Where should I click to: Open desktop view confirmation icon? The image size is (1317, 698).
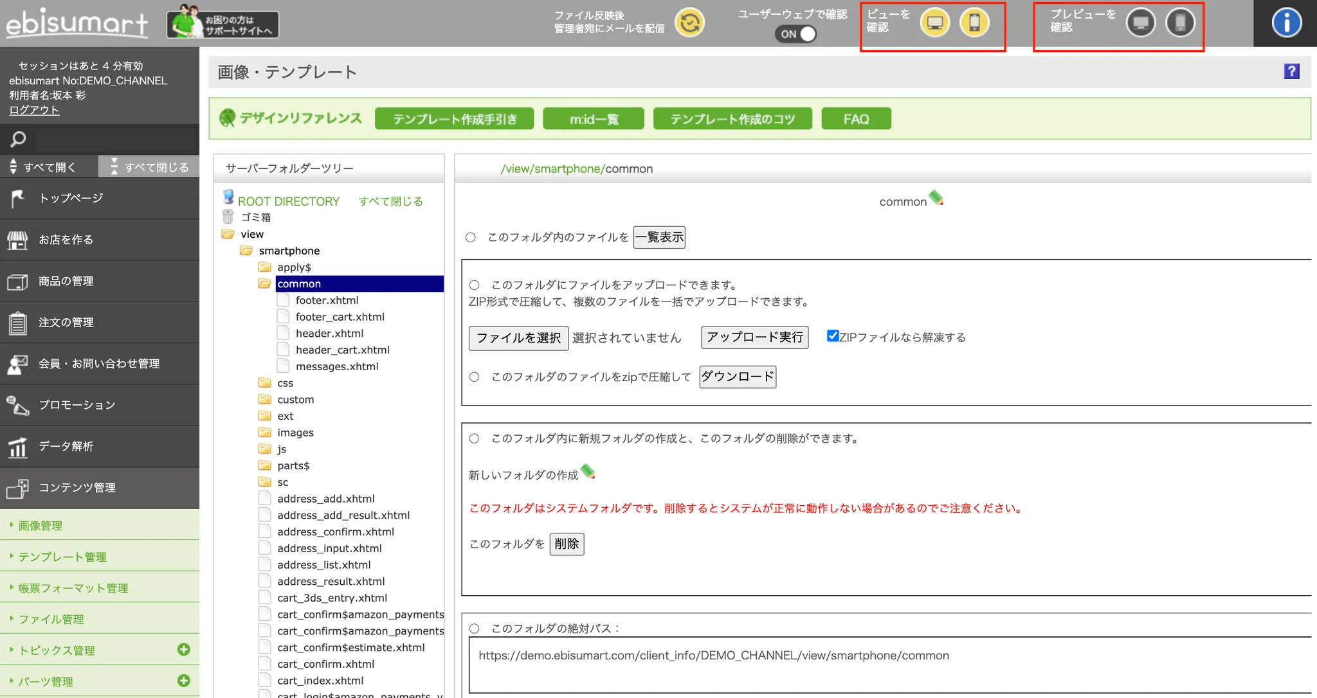click(x=934, y=23)
